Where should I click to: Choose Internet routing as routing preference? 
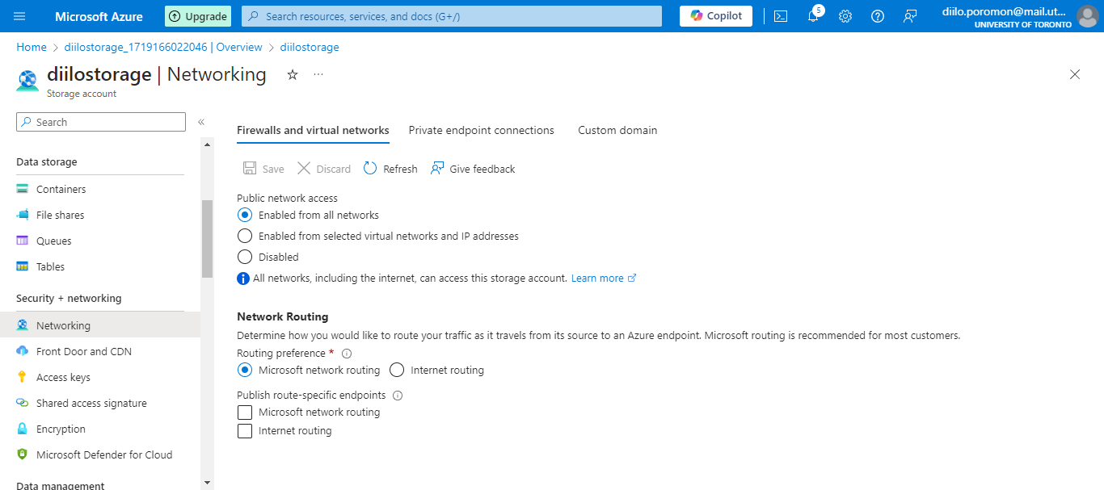click(397, 370)
